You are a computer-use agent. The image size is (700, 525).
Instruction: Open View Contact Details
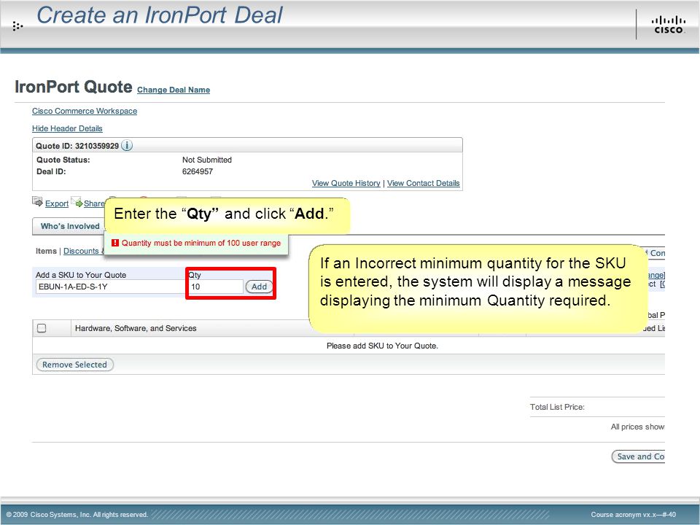coord(423,183)
